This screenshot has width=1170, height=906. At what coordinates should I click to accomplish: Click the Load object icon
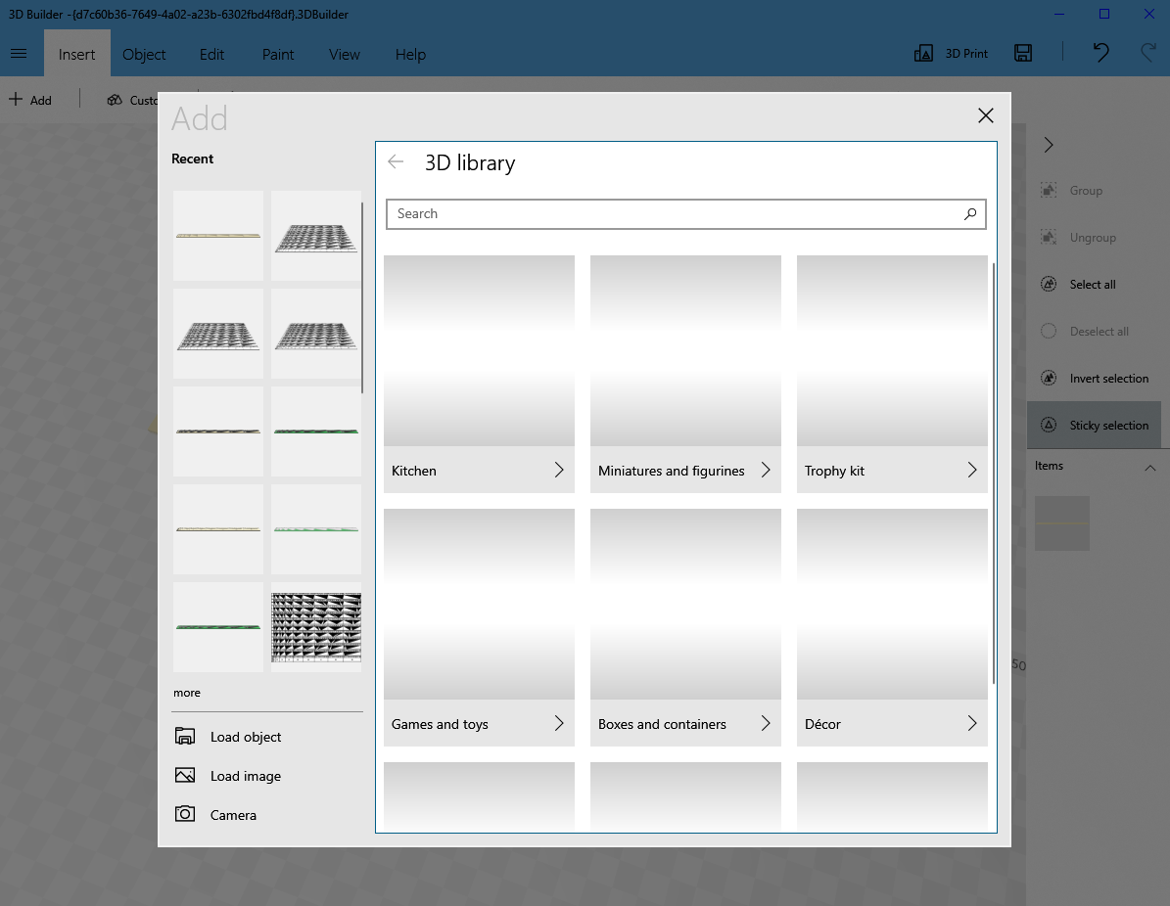[185, 736]
